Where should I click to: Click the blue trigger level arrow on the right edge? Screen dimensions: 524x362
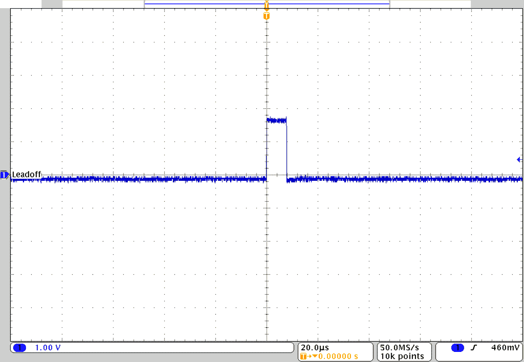(519, 159)
